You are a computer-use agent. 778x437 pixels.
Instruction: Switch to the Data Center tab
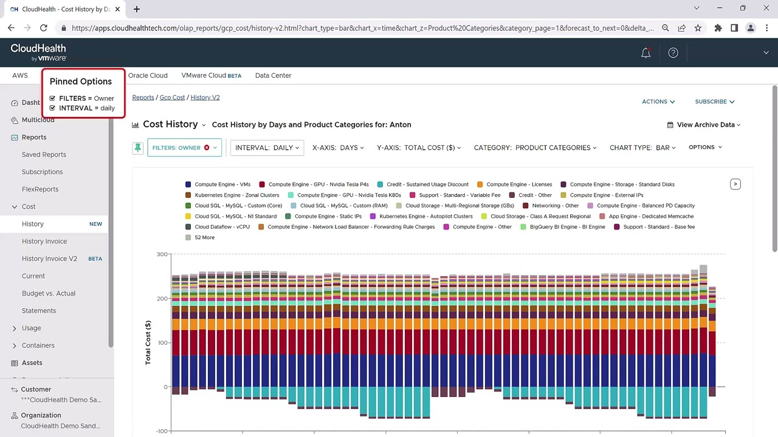(273, 75)
